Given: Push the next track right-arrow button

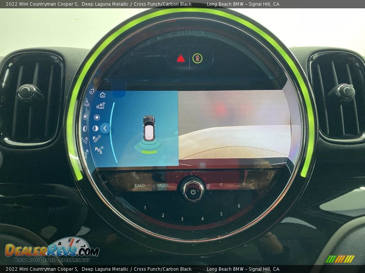Looking at the screenshot, I should point(244,184).
